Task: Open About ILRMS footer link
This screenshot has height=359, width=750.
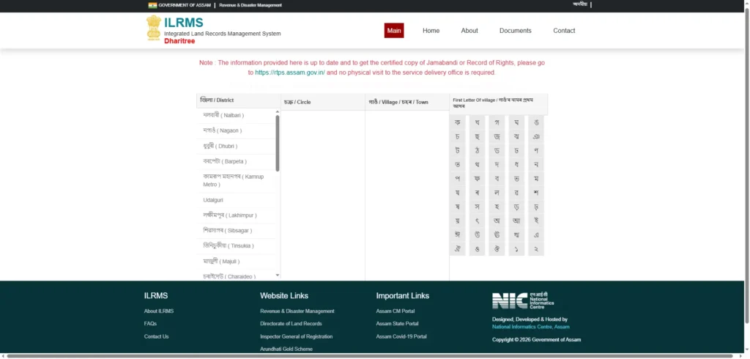Action: pyautogui.click(x=159, y=311)
